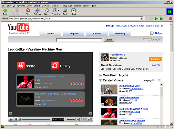Mute the video player speaker

click(78, 119)
